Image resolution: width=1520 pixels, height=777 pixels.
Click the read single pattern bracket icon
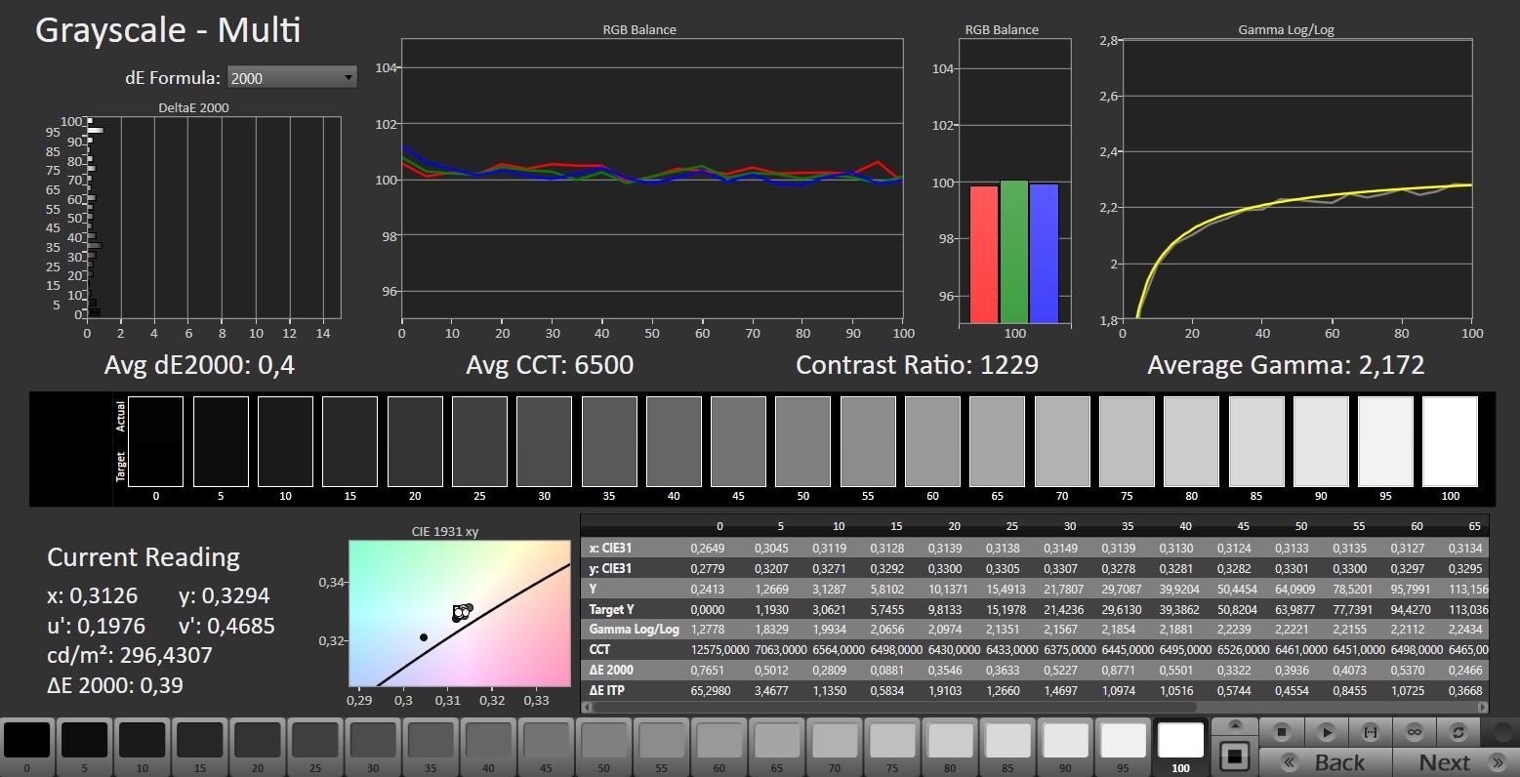coord(1370,732)
